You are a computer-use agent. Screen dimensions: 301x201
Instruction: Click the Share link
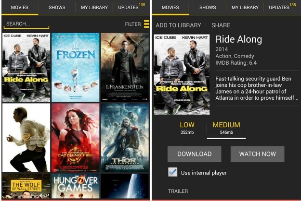point(221,25)
